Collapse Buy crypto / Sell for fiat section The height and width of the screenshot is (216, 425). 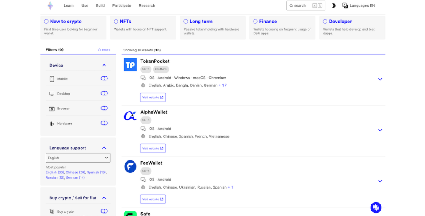(x=104, y=198)
